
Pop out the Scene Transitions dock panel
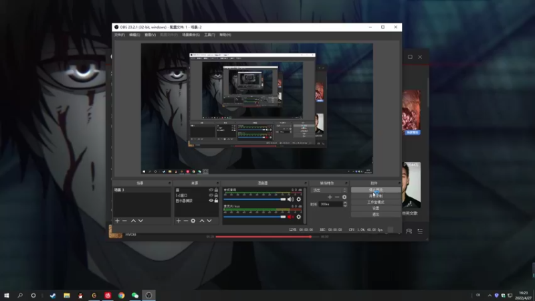[346, 183]
